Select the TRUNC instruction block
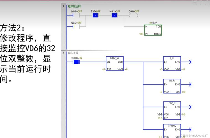Viewport: 210px width, 138px height. point(172,131)
